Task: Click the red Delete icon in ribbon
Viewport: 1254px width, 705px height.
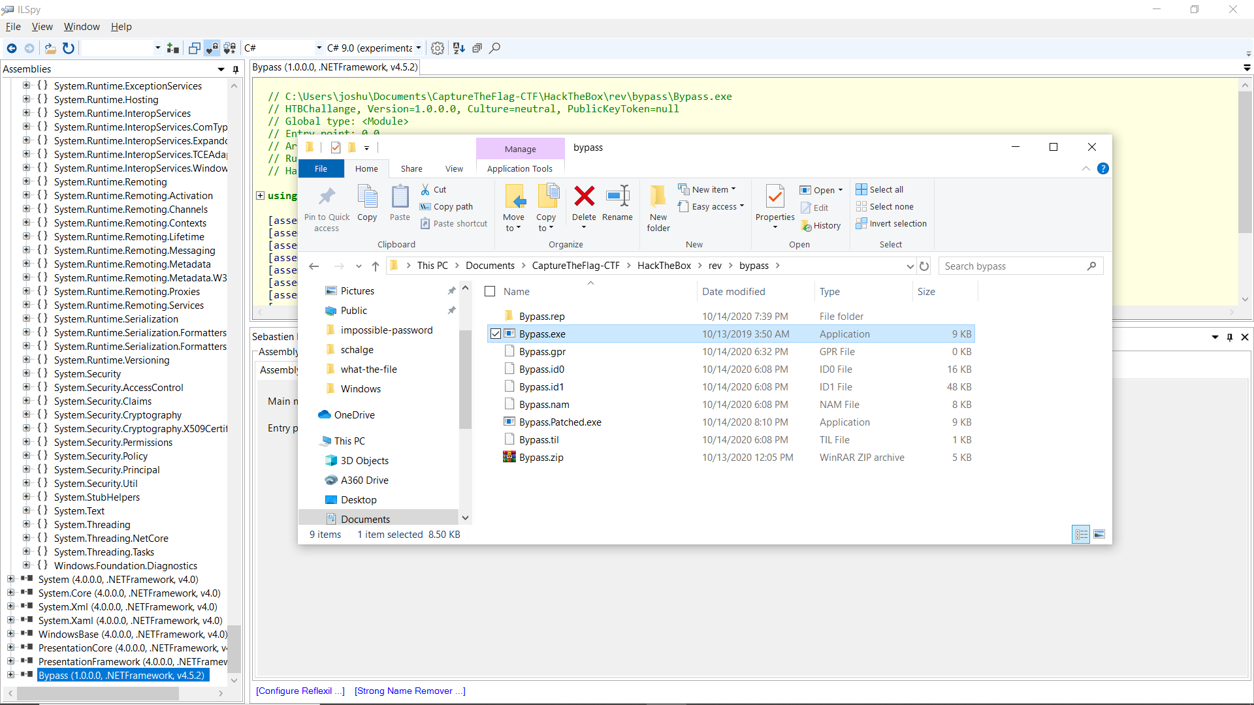Action: tap(584, 196)
